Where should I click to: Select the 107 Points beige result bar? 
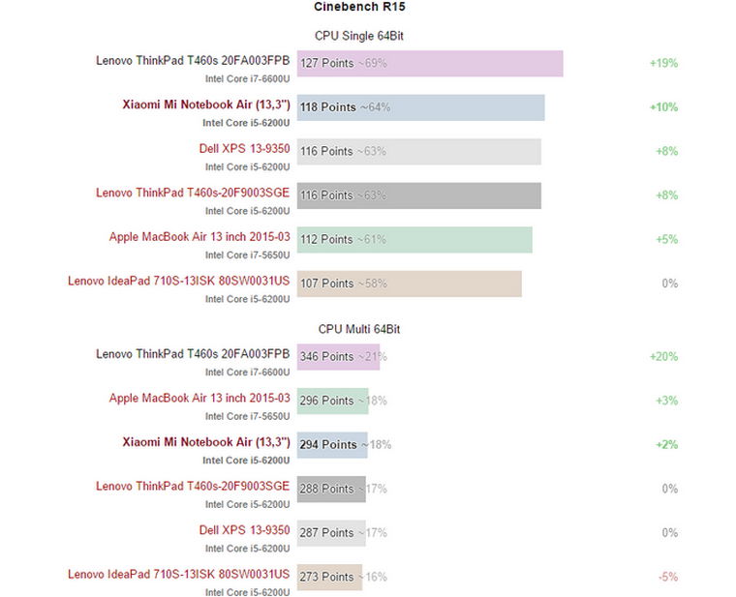point(409,284)
